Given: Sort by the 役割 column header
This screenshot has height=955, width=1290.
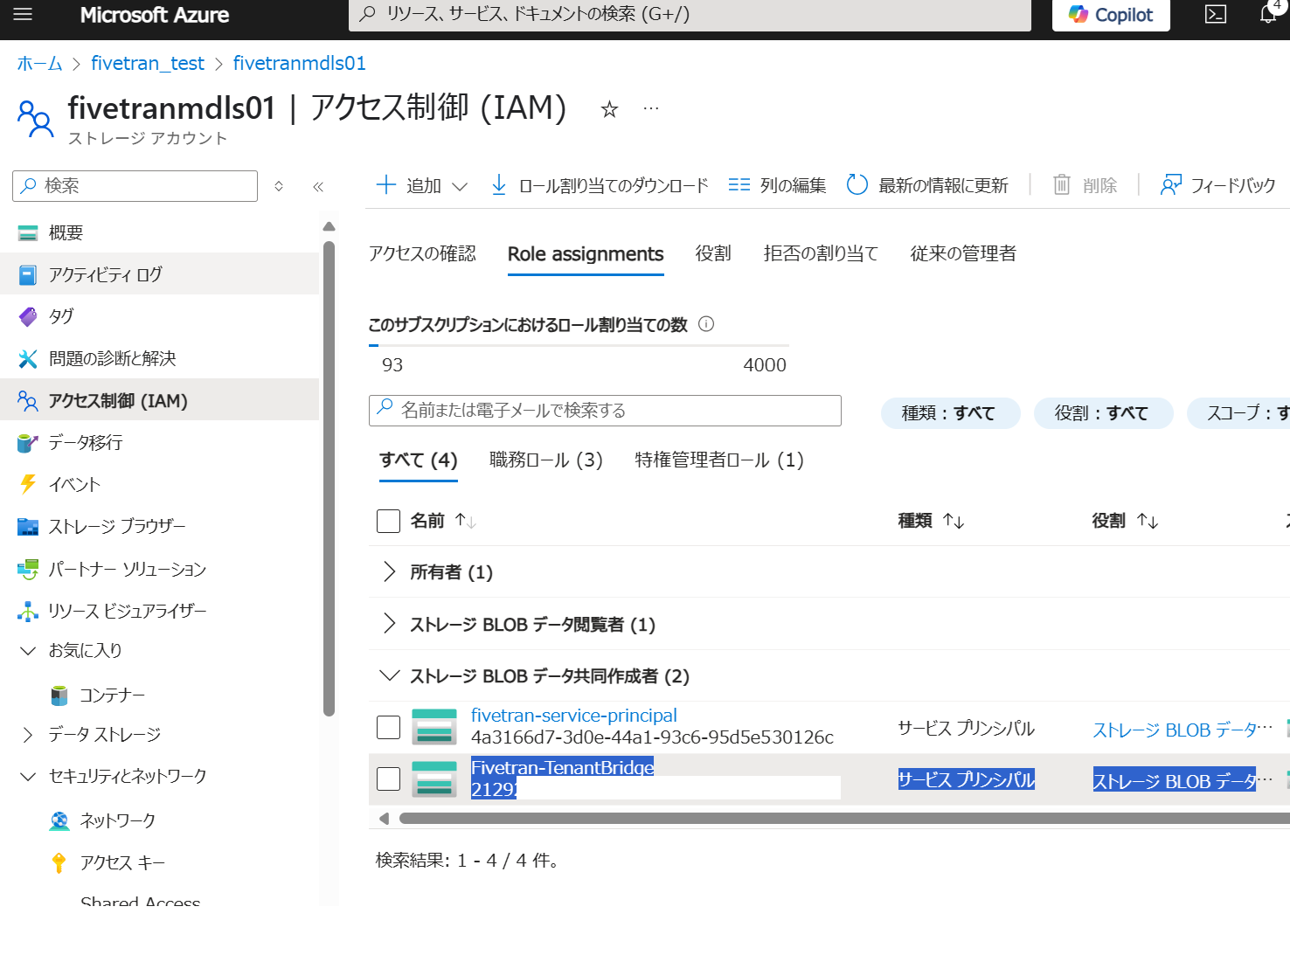Looking at the screenshot, I should [1125, 521].
